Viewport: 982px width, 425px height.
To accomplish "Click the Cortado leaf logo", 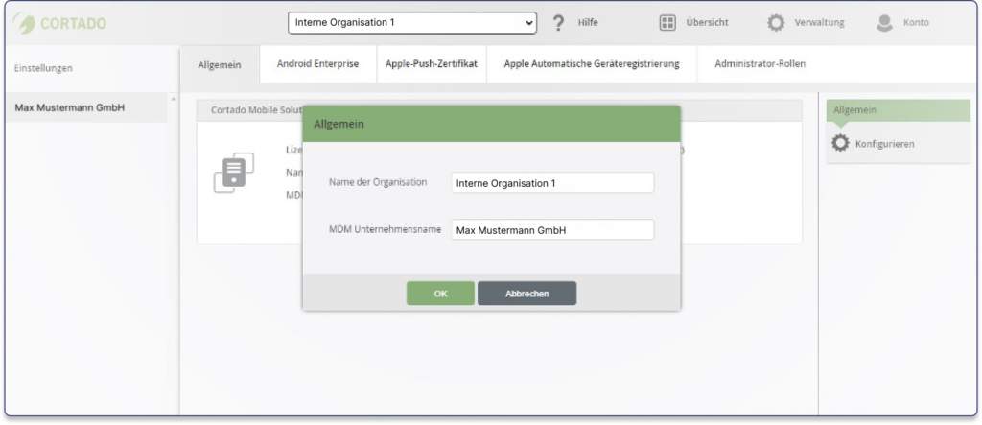I will (24, 23).
